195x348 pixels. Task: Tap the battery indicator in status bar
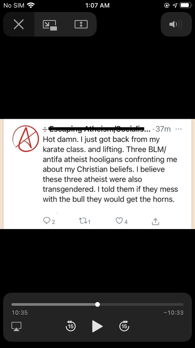185,5
